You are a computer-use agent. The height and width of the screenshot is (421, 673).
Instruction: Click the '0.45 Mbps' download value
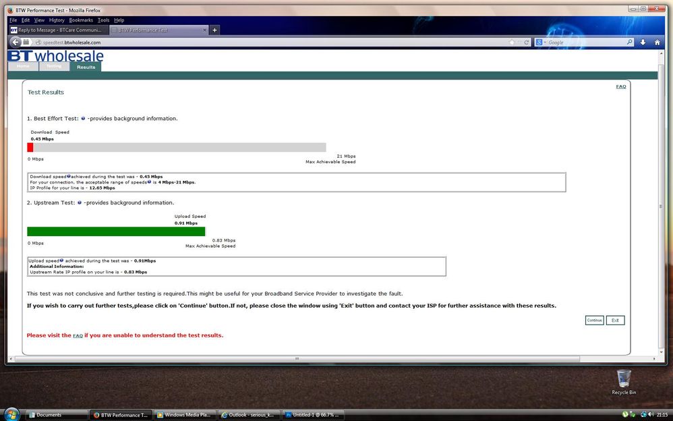pyautogui.click(x=42, y=139)
